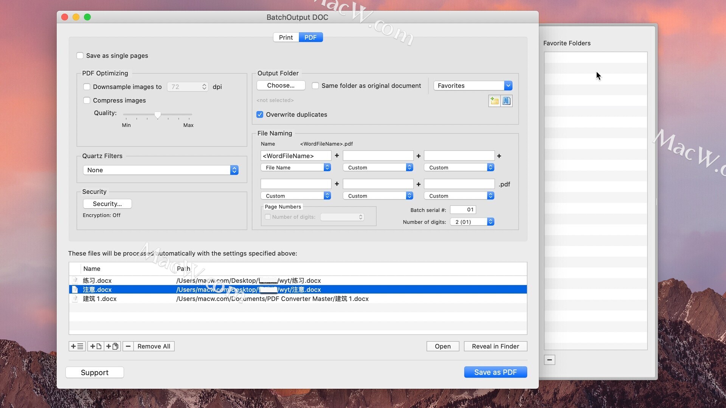Click the add multiple documents icon

112,346
